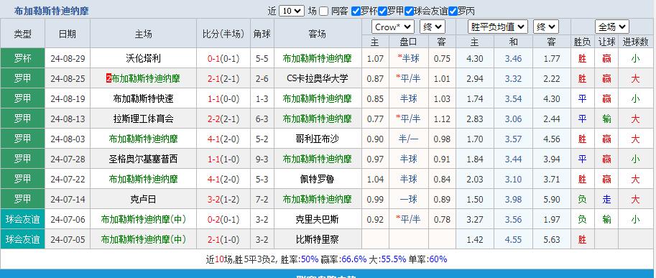
Task: Toggle the 同客 checkbox
Action: tap(323, 11)
